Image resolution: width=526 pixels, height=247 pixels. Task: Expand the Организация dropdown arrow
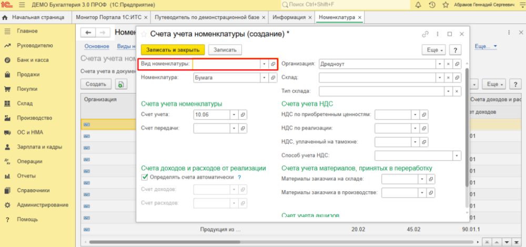[x=440, y=64]
